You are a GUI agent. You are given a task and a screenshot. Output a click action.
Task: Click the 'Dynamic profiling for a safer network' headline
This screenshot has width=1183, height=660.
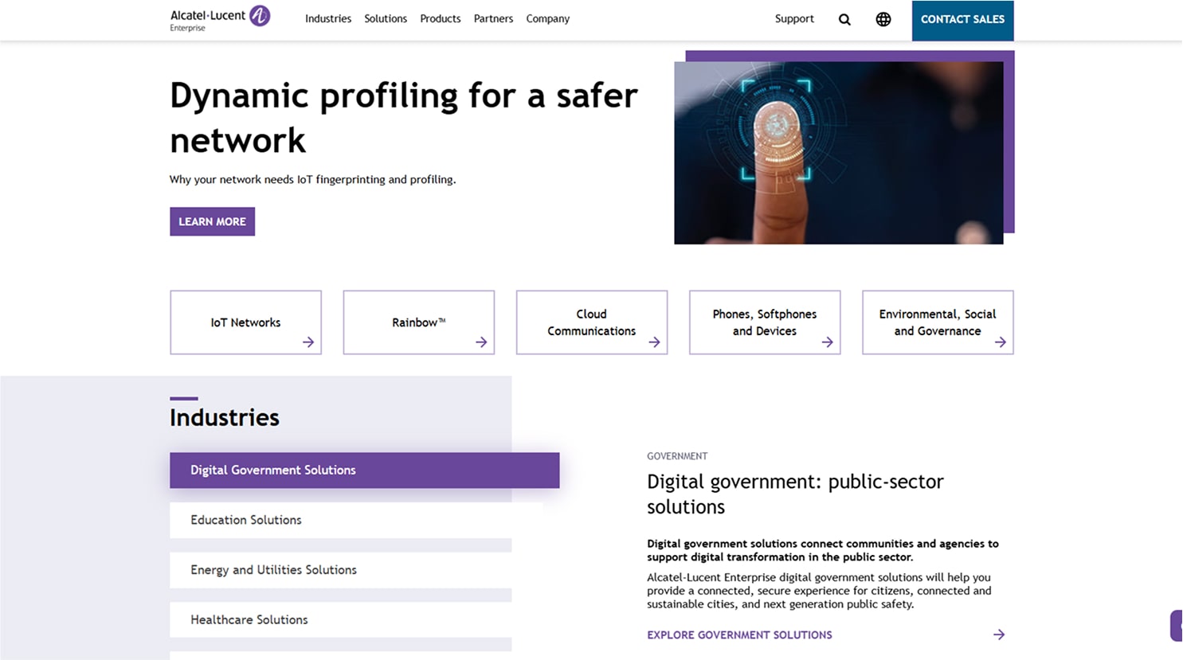click(x=404, y=118)
